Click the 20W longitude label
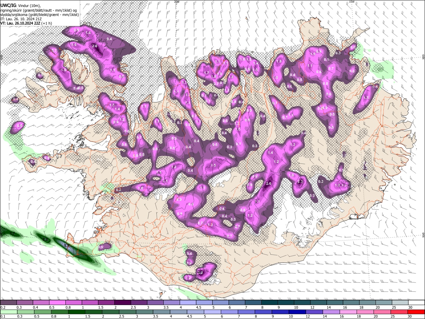Image resolution: width=425 pixels, height=319 pixels. coord(176,2)
